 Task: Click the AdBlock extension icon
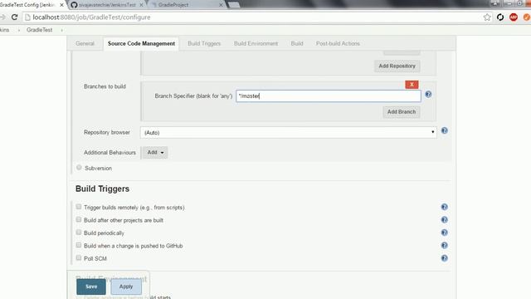pyautogui.click(x=514, y=17)
